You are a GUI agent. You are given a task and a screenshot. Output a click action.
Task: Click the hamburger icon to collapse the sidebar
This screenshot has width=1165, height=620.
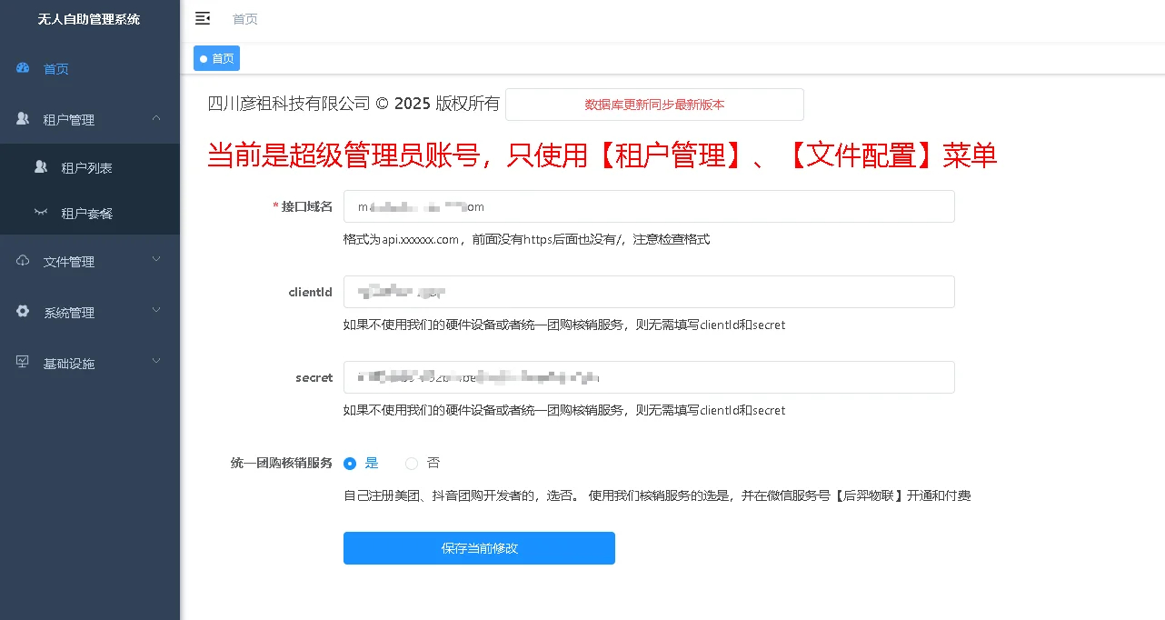(x=203, y=17)
